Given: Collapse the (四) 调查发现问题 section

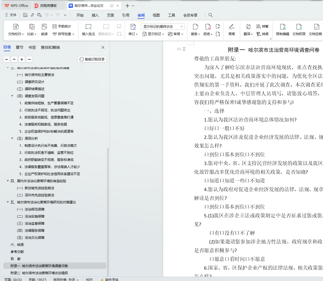Looking at the screenshot, I should pyautogui.click(x=12, y=96).
